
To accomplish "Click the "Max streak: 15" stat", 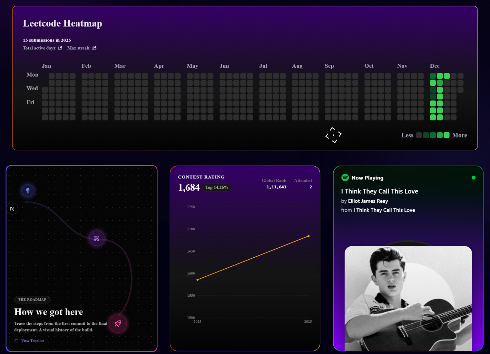I will point(82,48).
